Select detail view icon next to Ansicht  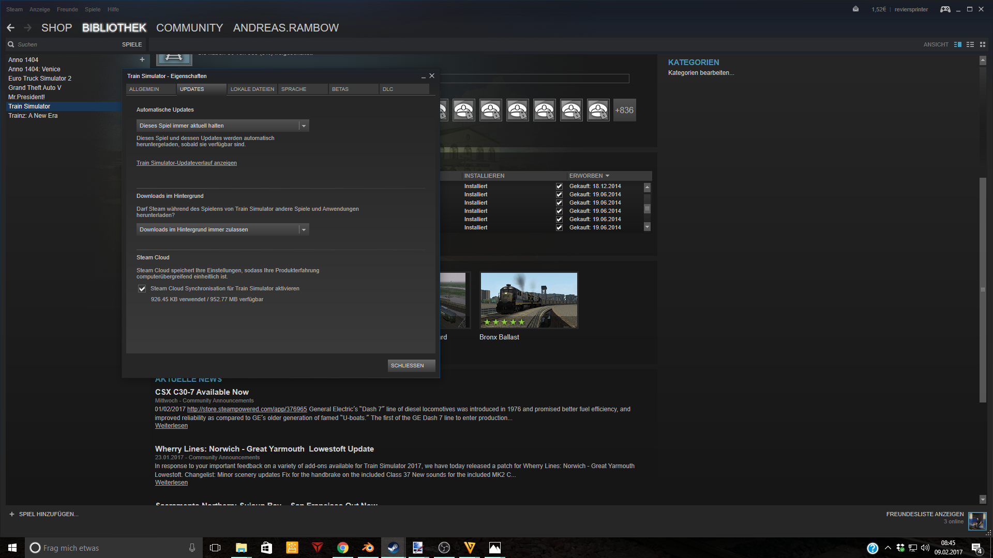point(958,44)
